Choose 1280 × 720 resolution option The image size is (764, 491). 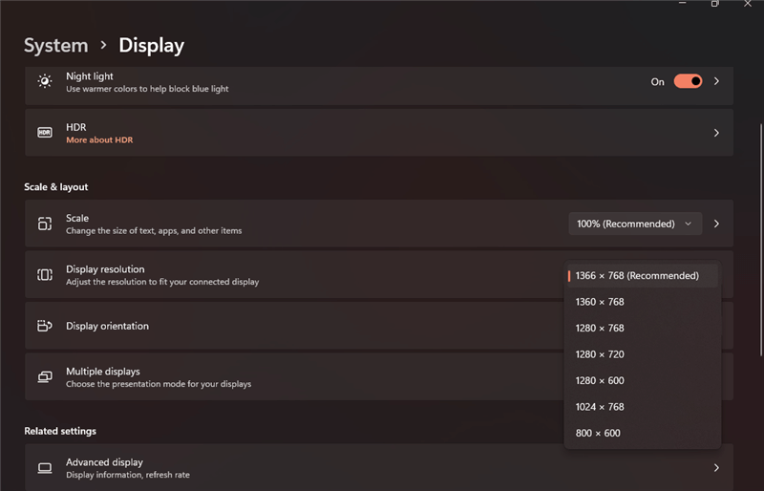click(x=600, y=354)
